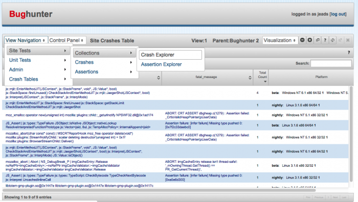Click inside the Search input field
The image size is (358, 202).
(x=331, y=63)
